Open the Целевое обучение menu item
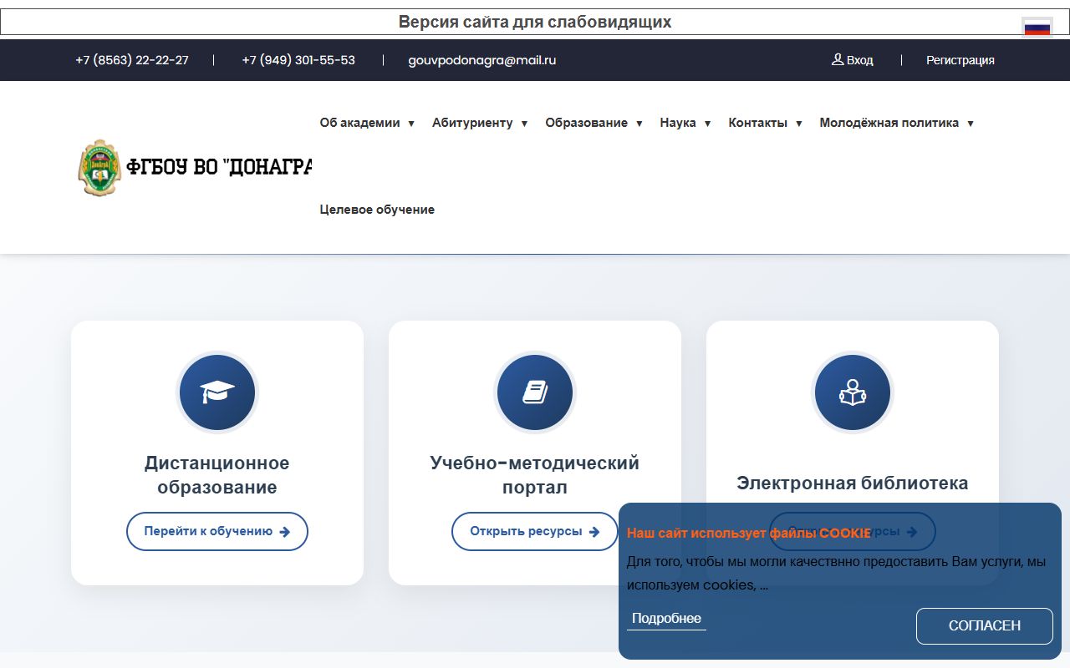This screenshot has height=668, width=1070. 377,210
